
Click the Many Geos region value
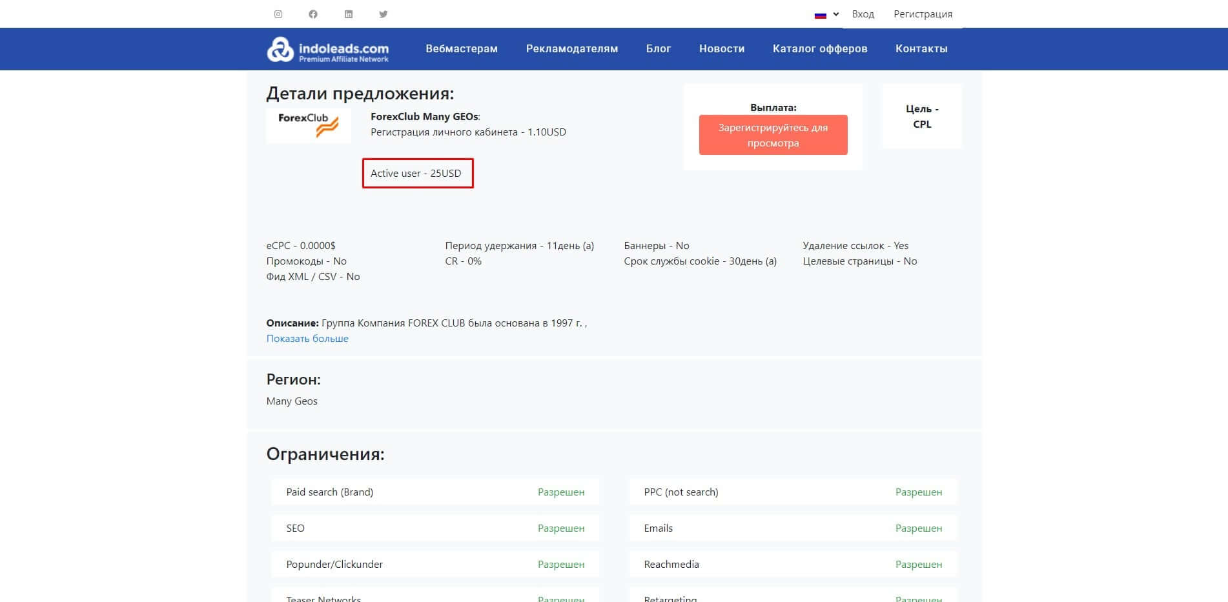(292, 401)
